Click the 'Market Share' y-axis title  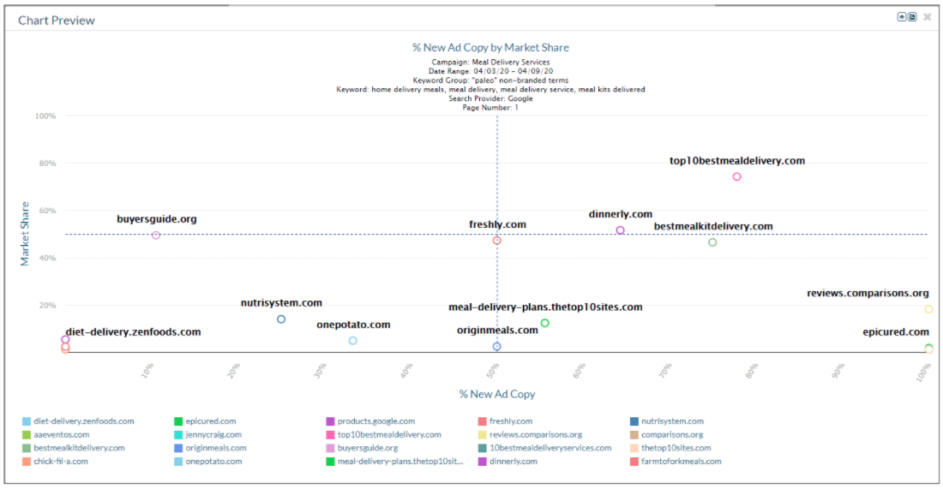25,234
